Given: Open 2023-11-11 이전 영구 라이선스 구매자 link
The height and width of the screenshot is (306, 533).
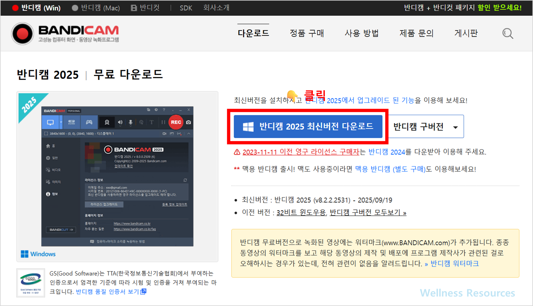Looking at the screenshot, I should (x=301, y=152).
